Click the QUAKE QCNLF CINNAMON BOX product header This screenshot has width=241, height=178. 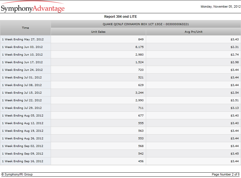coord(146,24)
